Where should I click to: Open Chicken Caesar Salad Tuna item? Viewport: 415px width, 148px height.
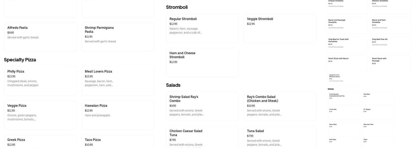point(202,137)
